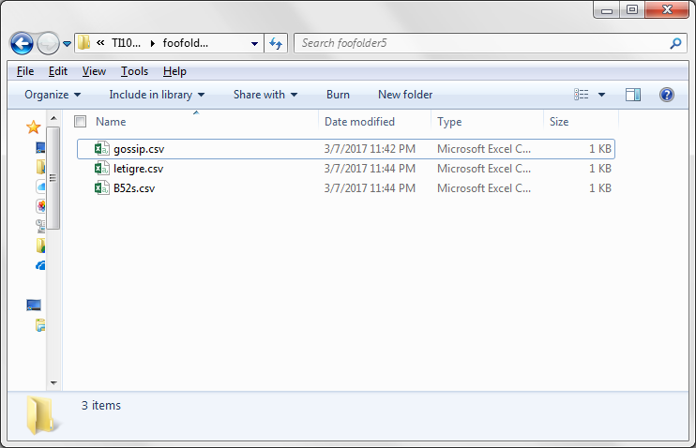Viewport: 696px width, 448px height.
Task: Click the double chevron in address bar
Action: (100, 42)
